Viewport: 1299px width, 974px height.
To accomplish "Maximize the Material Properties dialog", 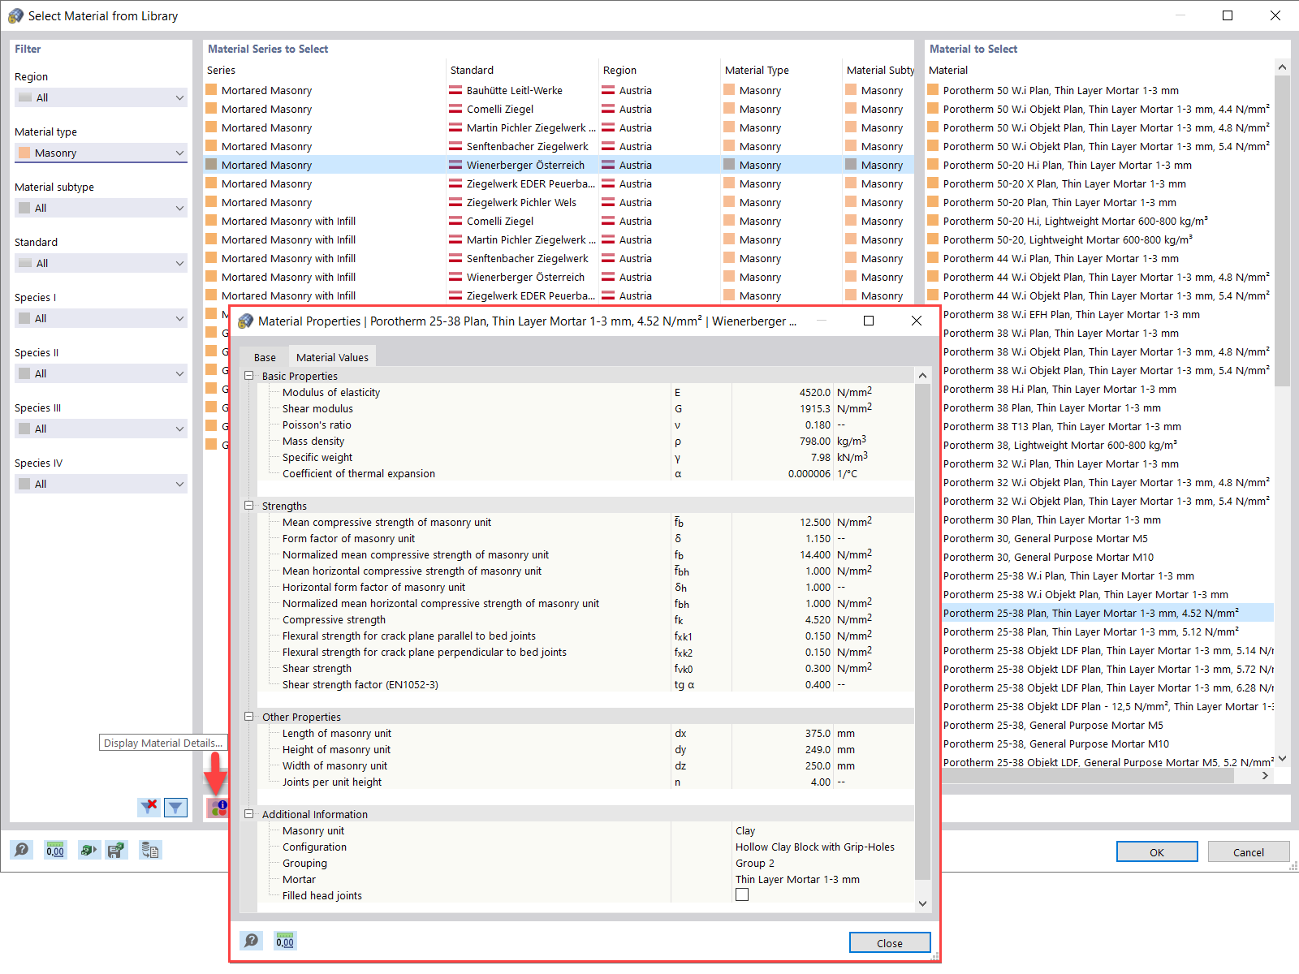I will [x=869, y=321].
